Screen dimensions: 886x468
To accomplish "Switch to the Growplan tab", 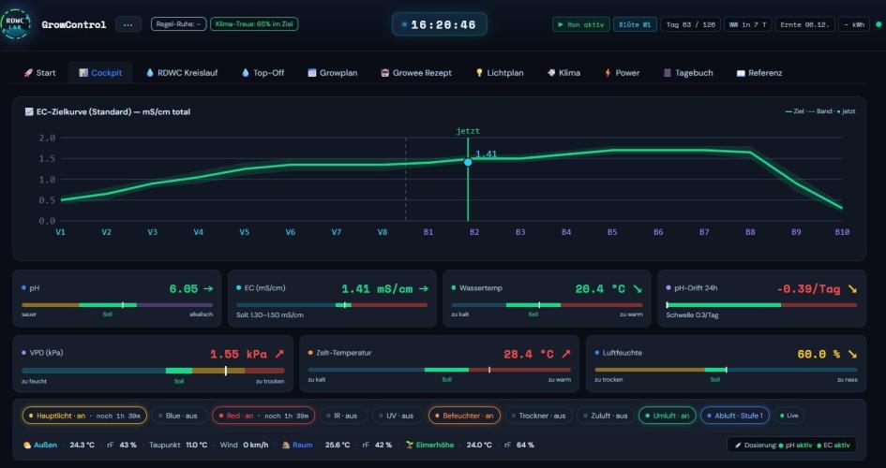I will tap(333, 73).
